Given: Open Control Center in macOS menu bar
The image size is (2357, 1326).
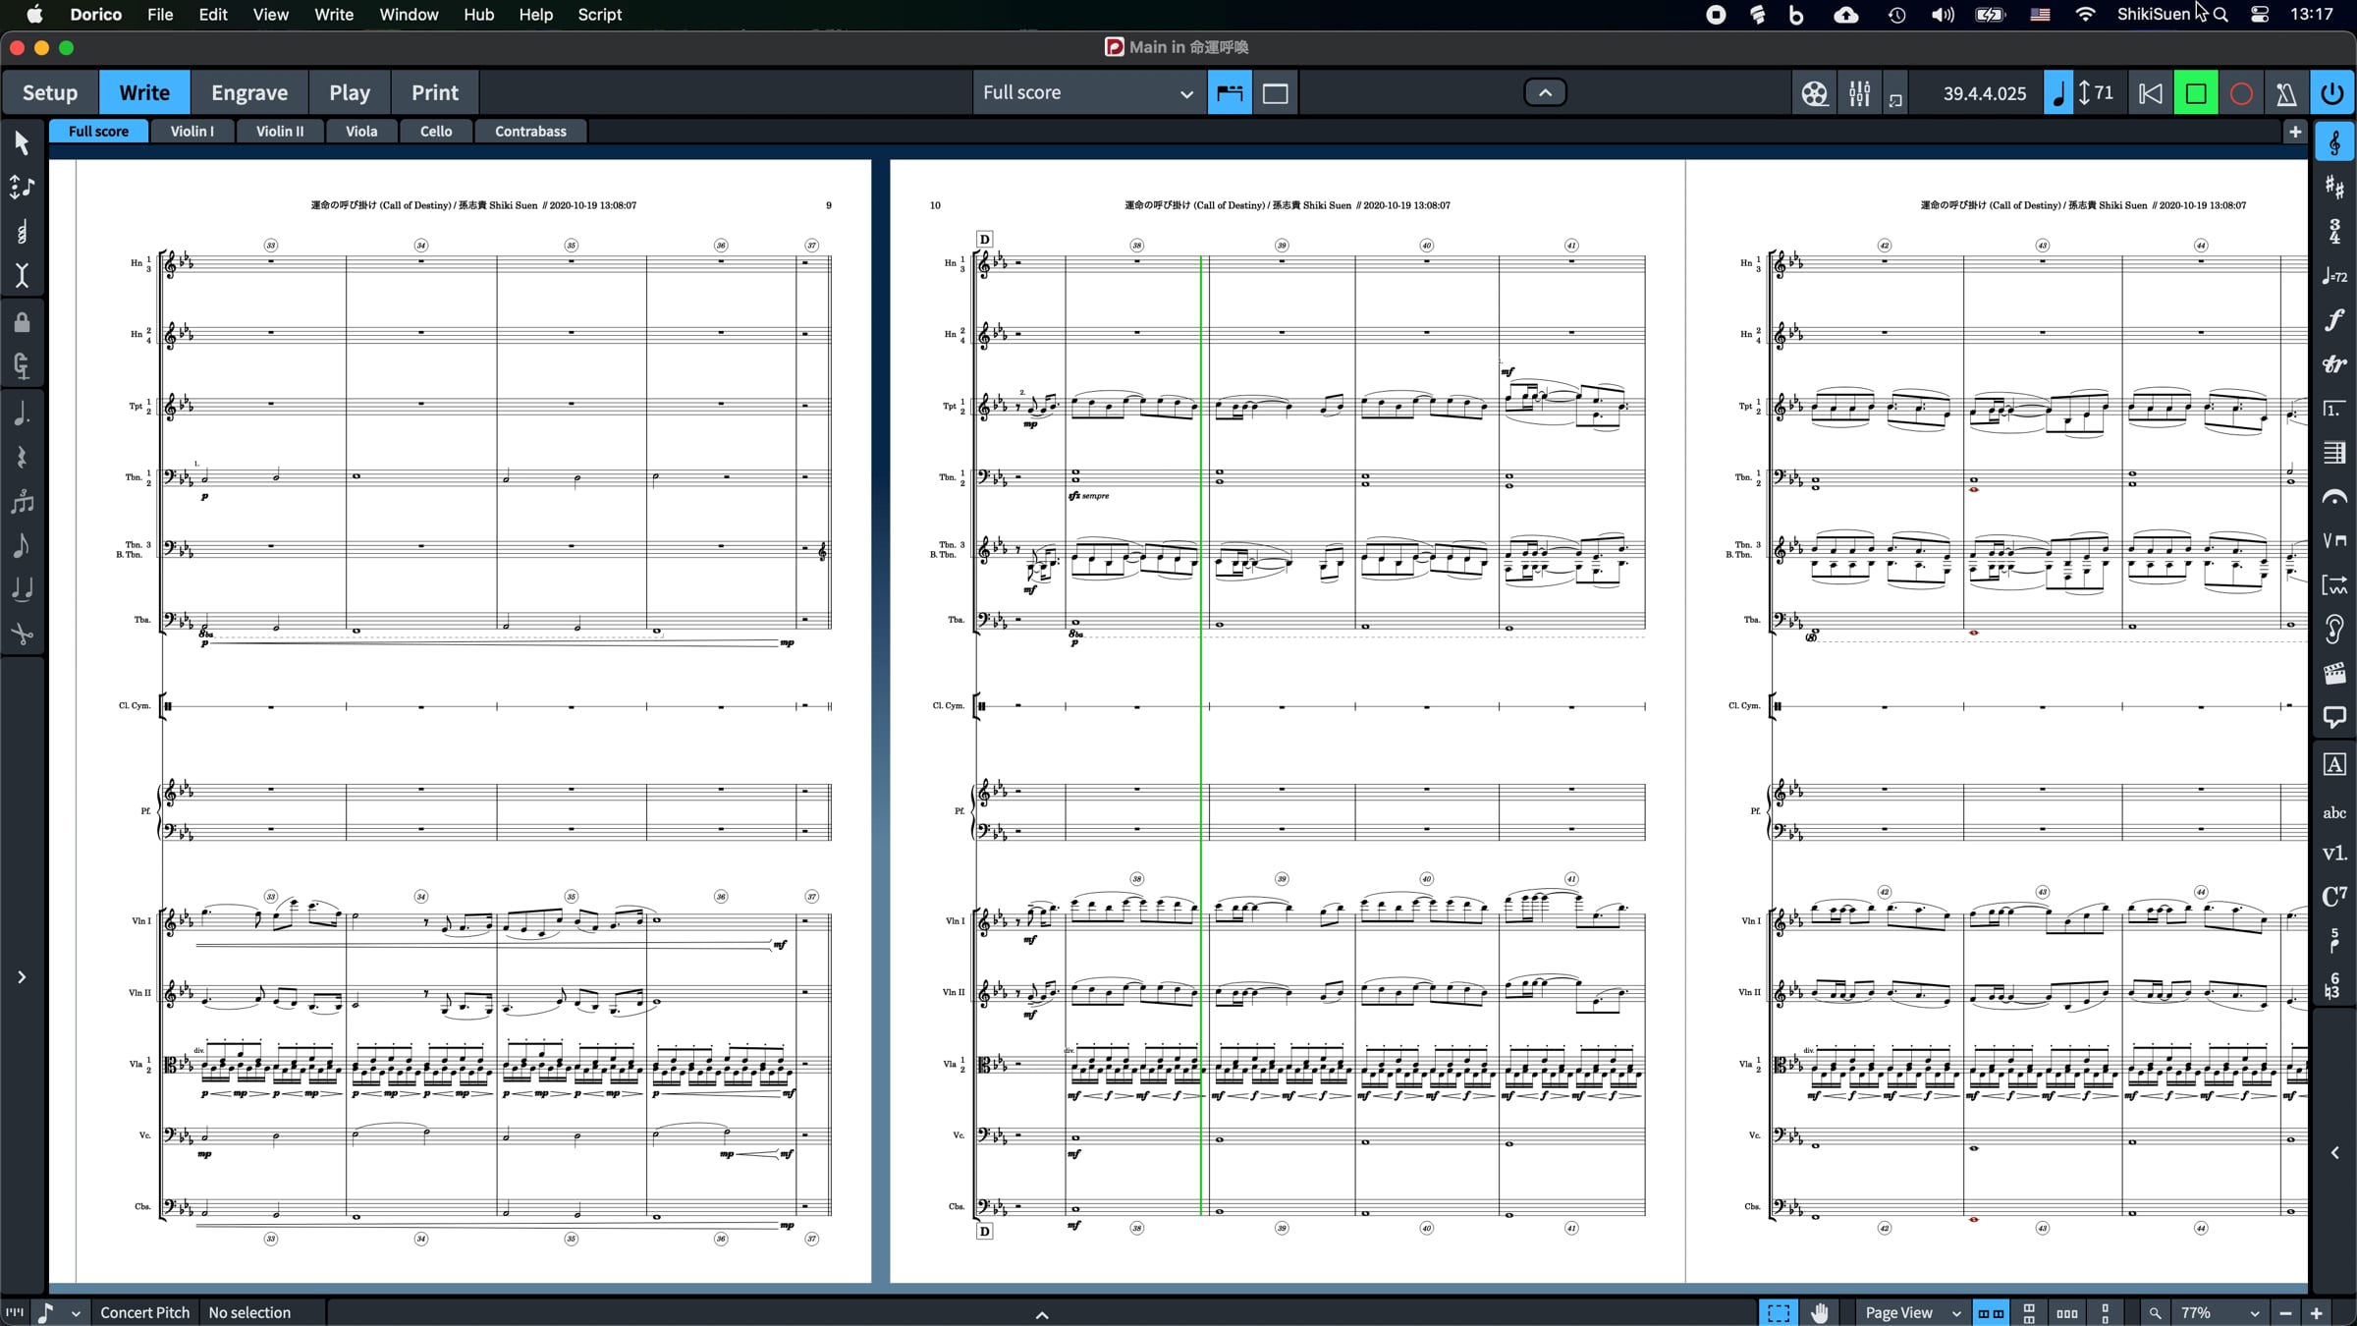Looking at the screenshot, I should [x=2260, y=15].
